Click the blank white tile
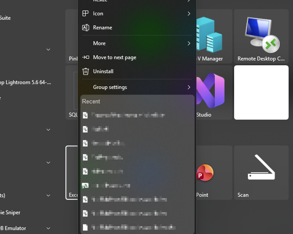The width and height of the screenshot is (293, 234). click(261, 92)
